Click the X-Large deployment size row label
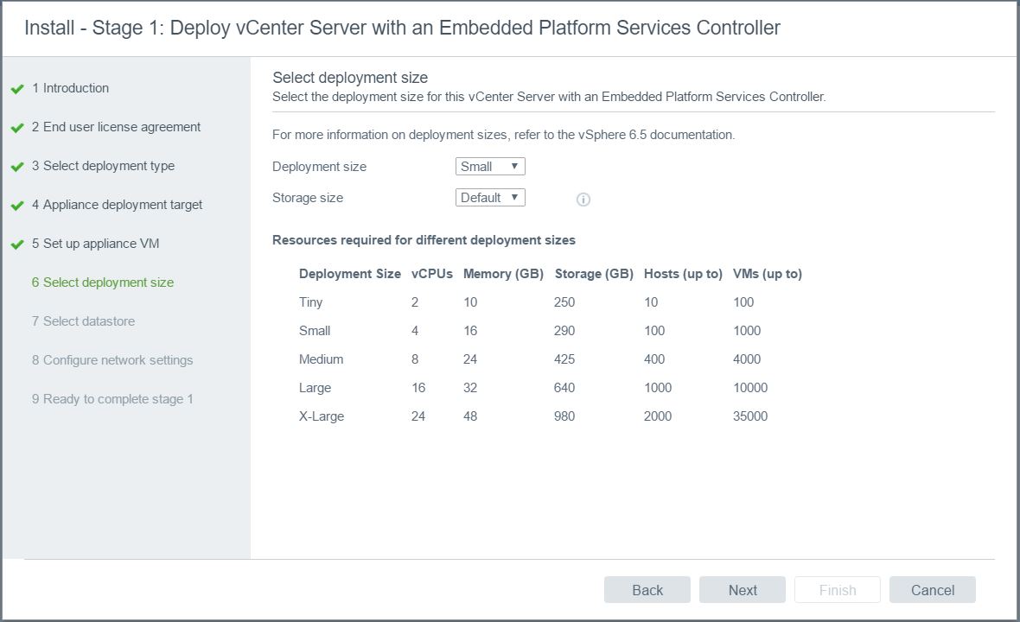This screenshot has height=622, width=1020. 322,416
